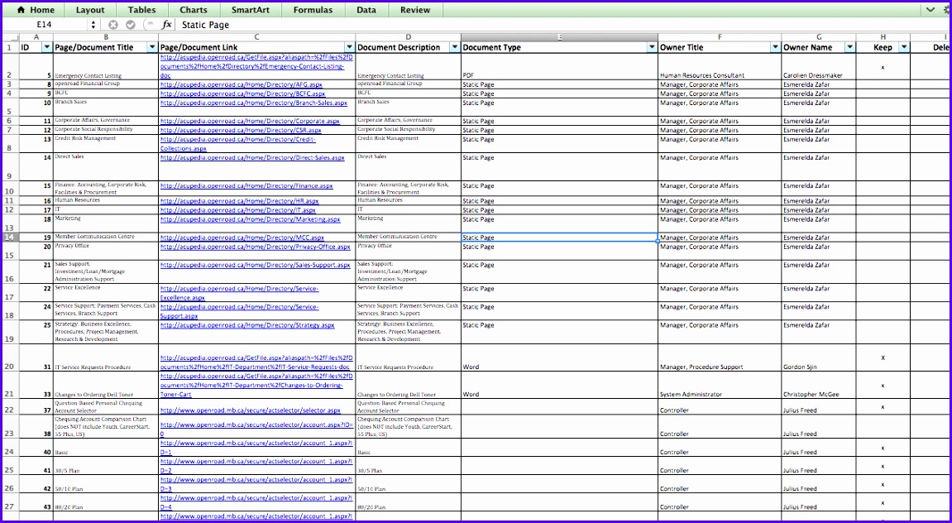Open the Owner Name filter dropdown
Viewport: 952px width, 523px height.
(x=851, y=48)
